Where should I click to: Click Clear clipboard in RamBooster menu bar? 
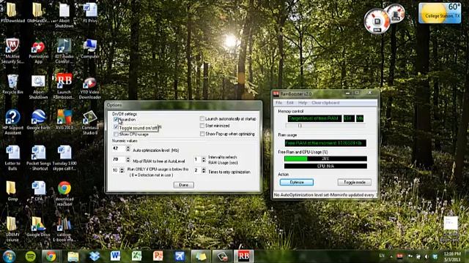(325, 102)
